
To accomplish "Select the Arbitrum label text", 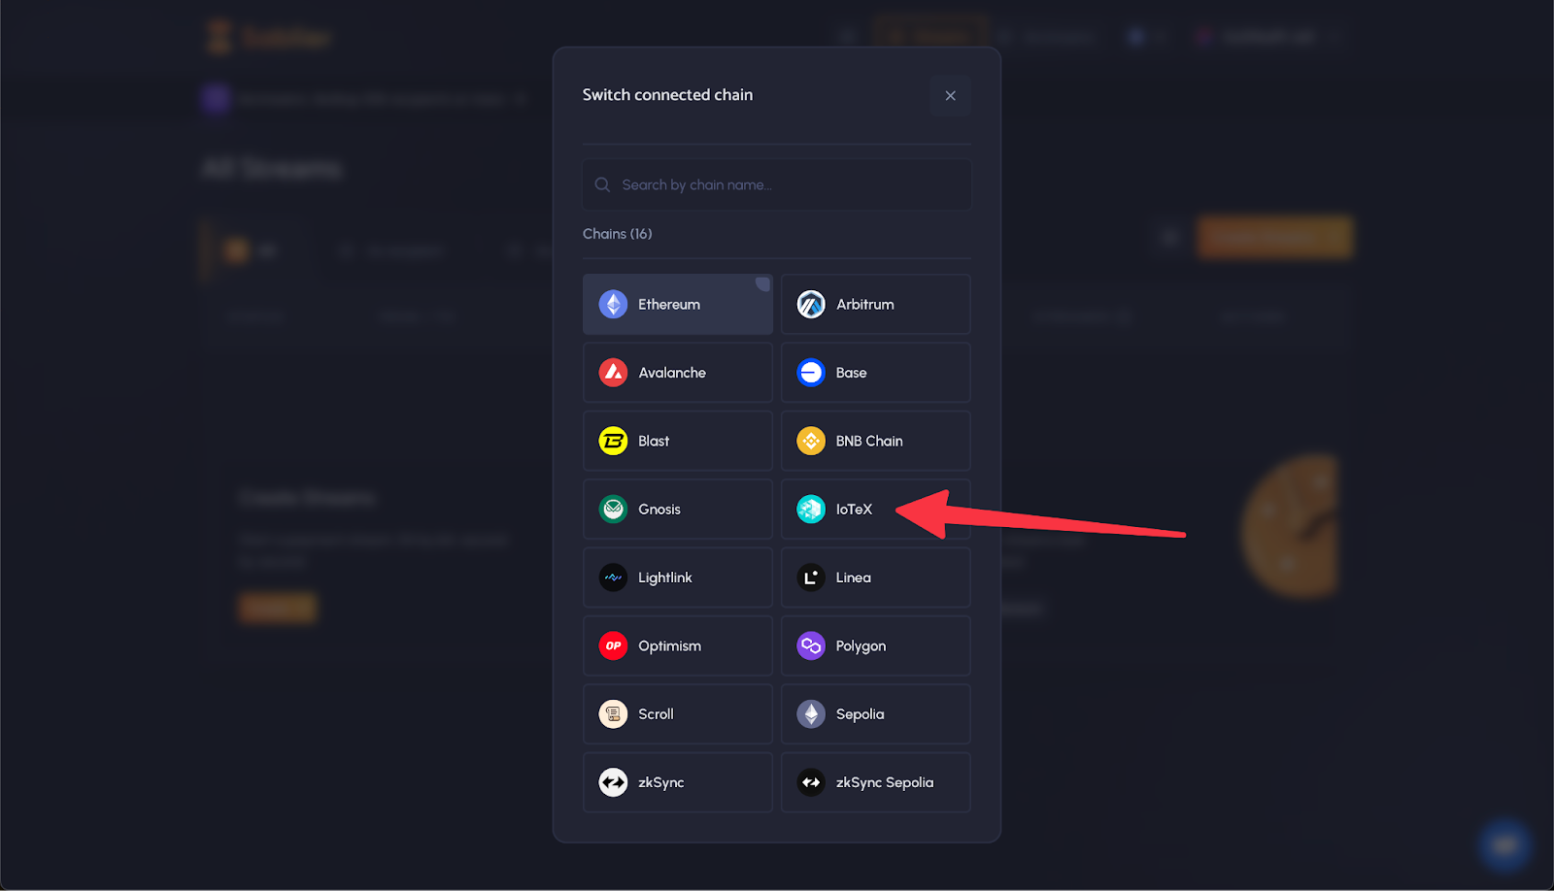I will coord(865,305).
